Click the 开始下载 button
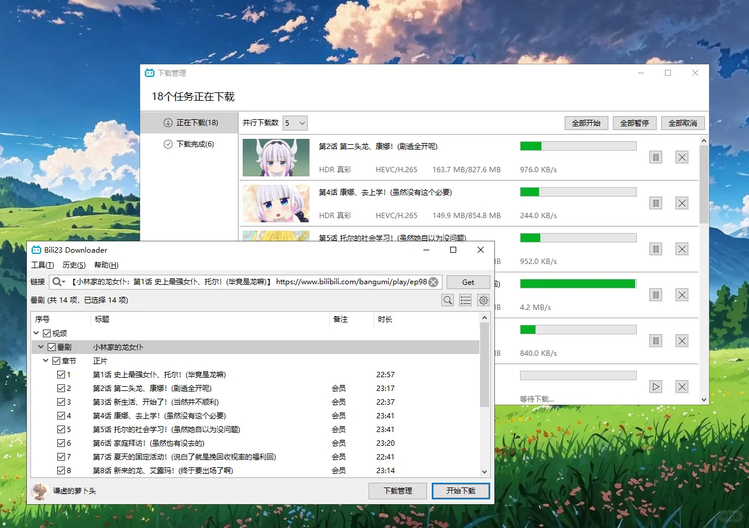The image size is (749, 528). click(460, 491)
